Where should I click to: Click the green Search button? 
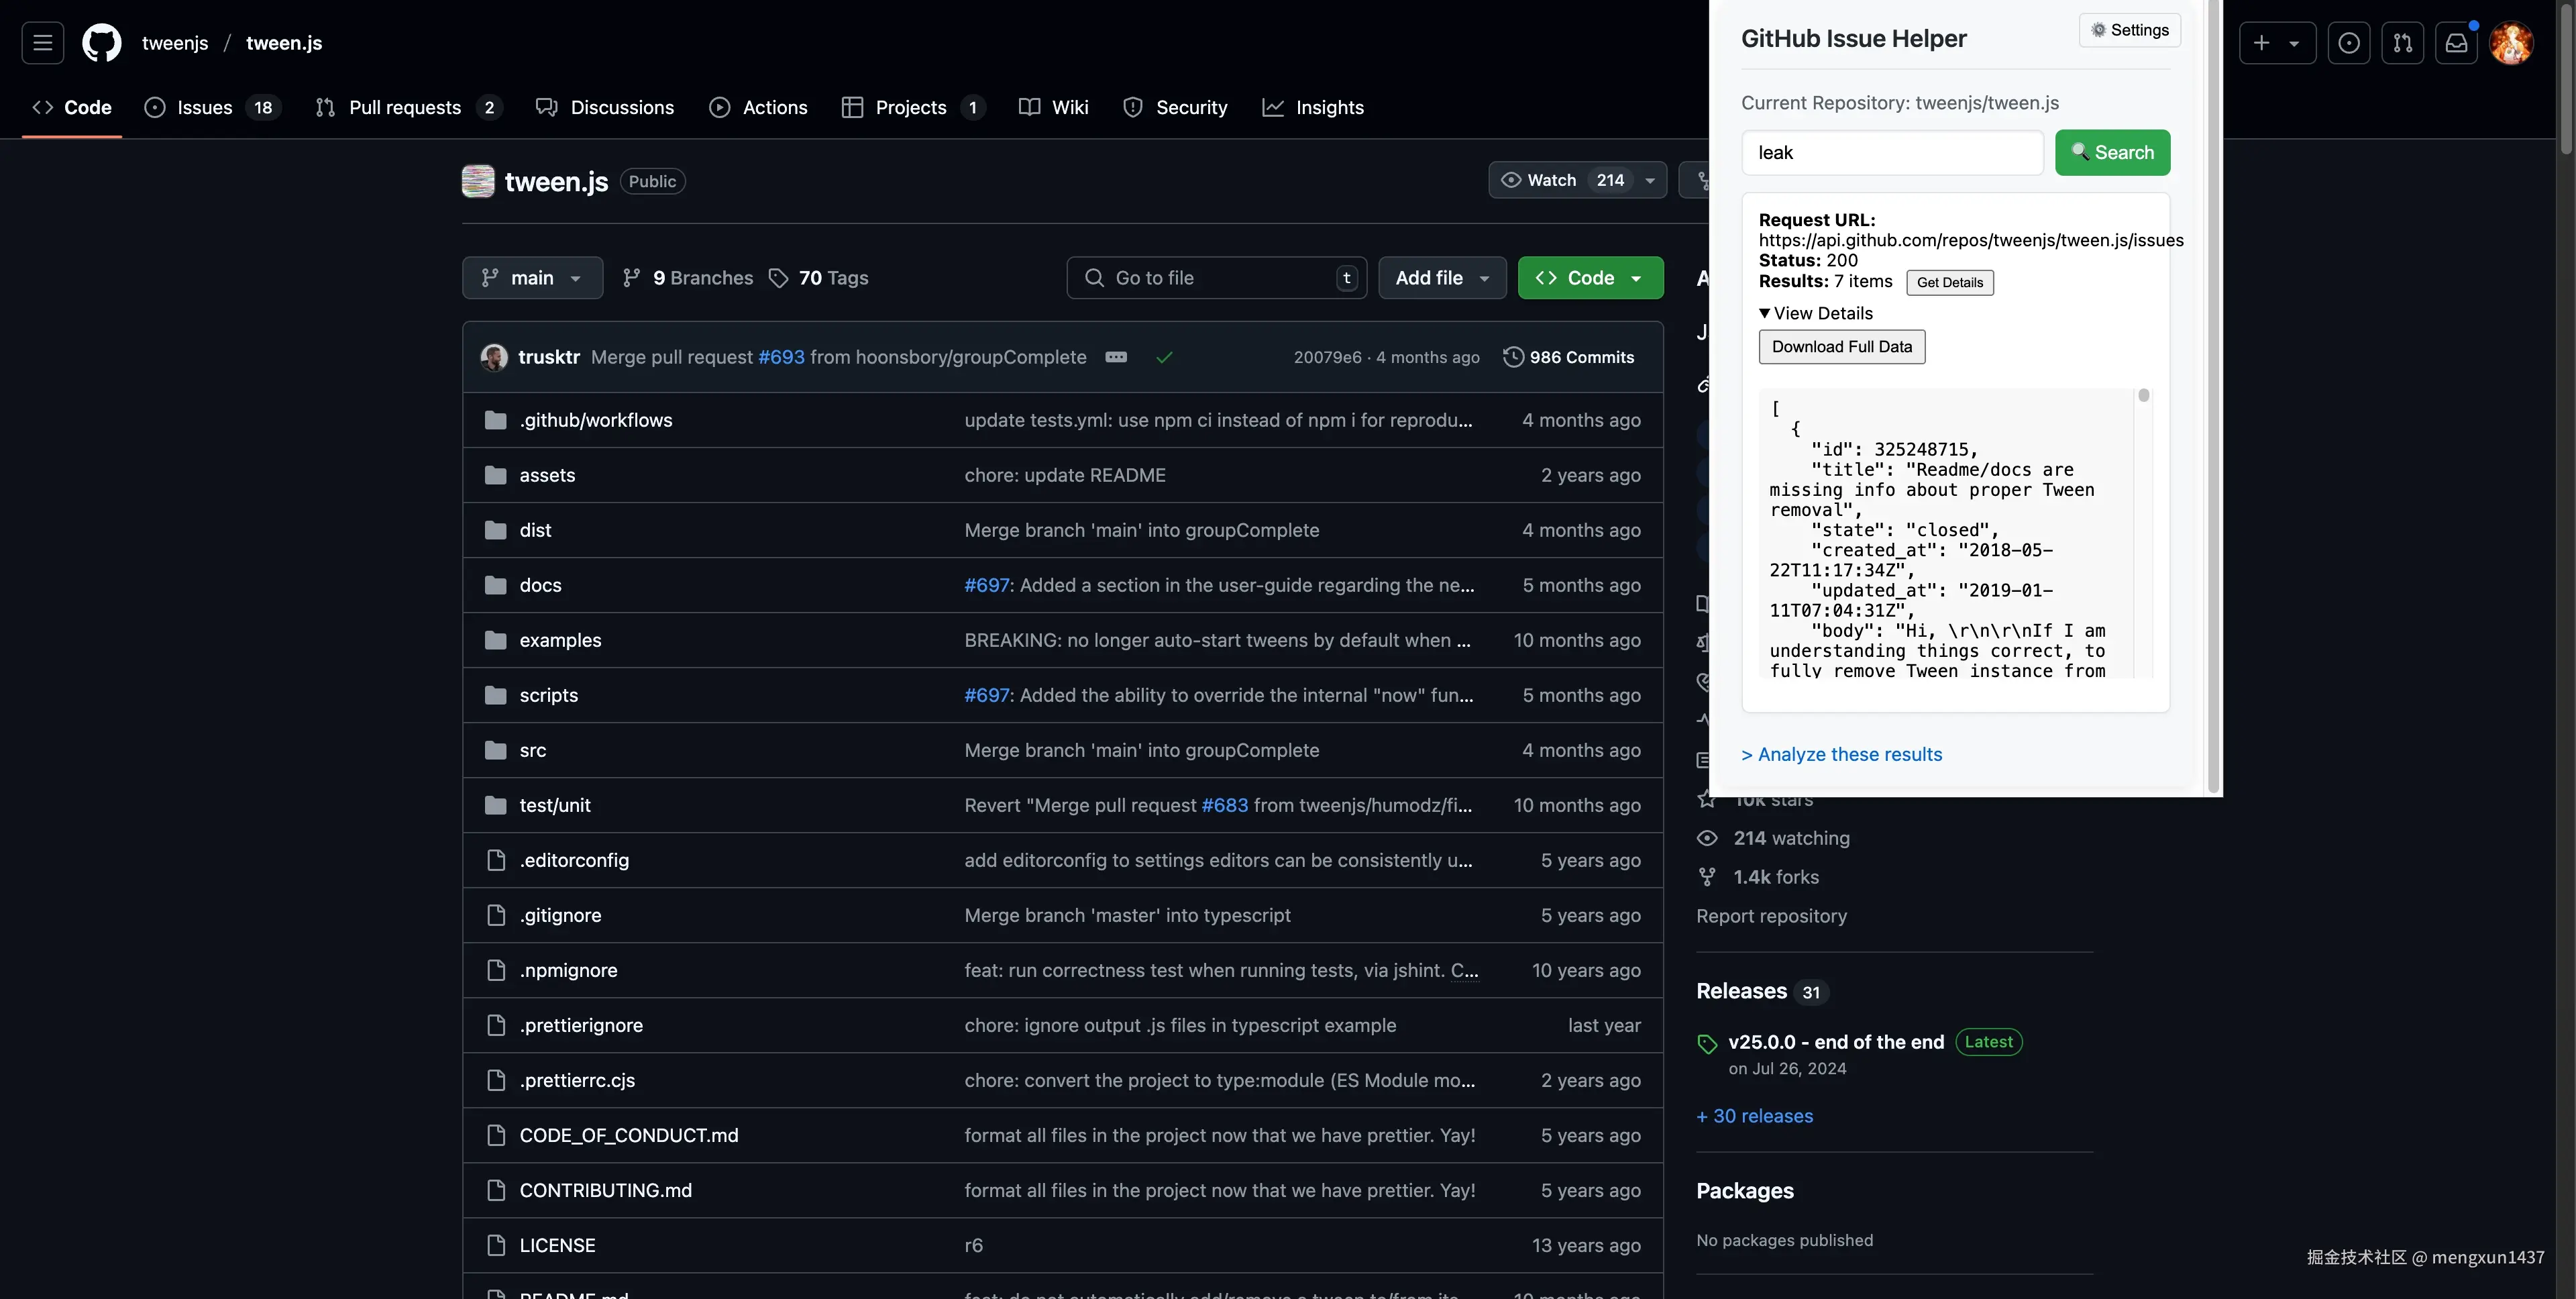(x=2112, y=152)
